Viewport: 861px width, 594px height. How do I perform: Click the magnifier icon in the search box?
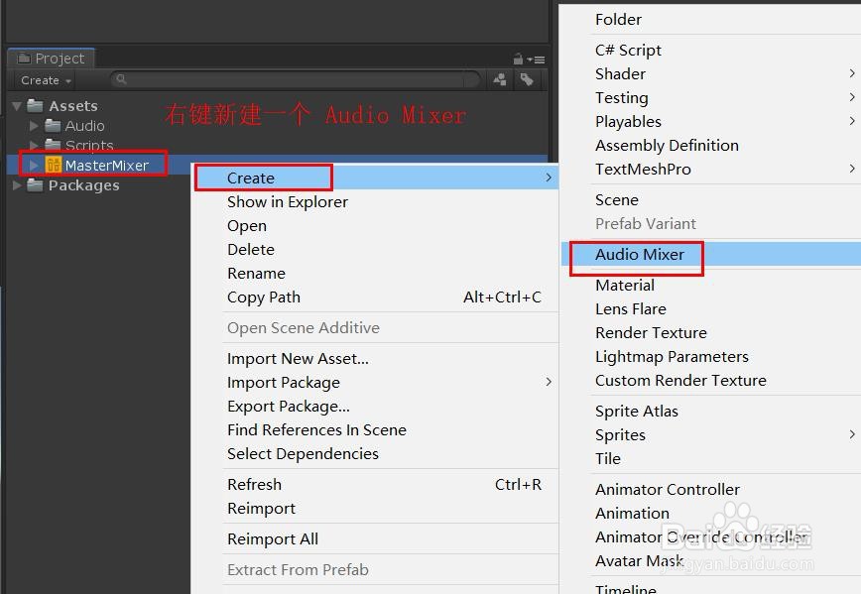pos(121,79)
